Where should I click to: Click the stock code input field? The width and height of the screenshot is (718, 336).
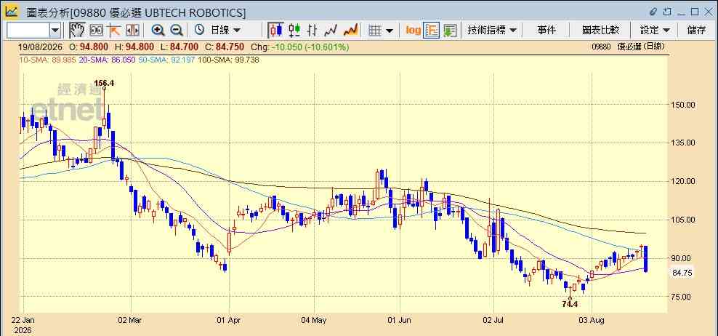(x=28, y=31)
